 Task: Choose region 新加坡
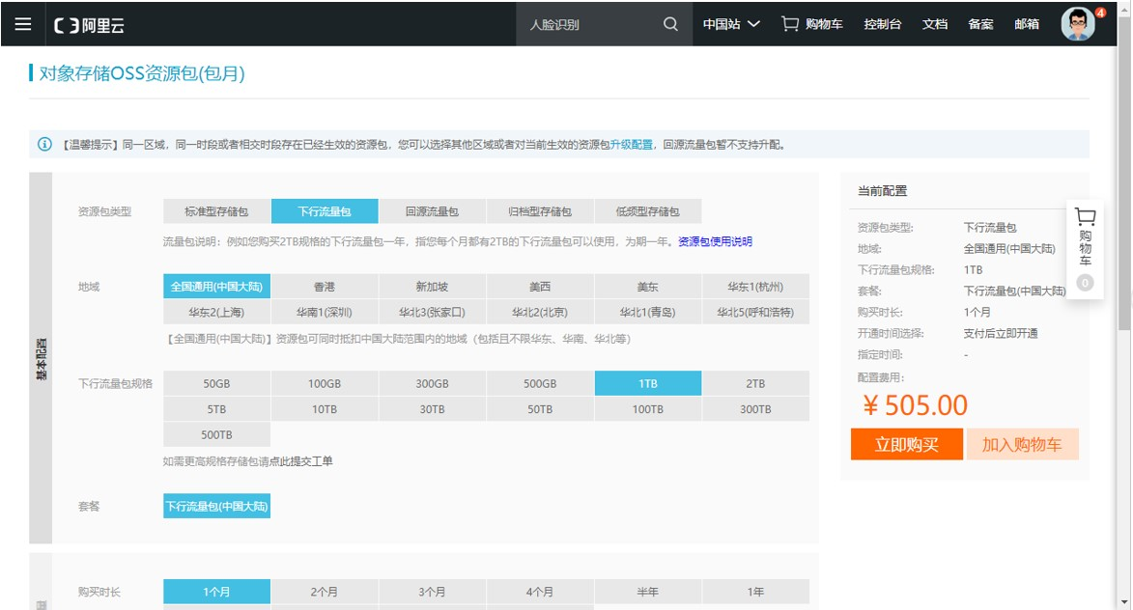432,287
